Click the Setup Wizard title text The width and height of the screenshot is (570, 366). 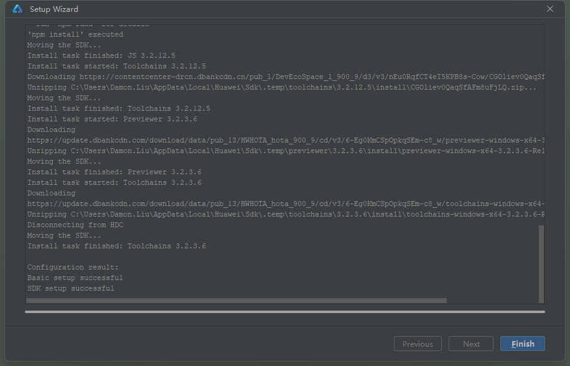54,9
